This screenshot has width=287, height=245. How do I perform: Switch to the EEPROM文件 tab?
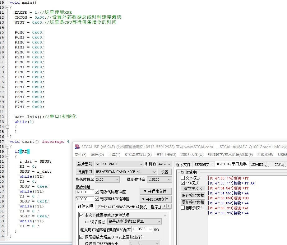click(204, 165)
